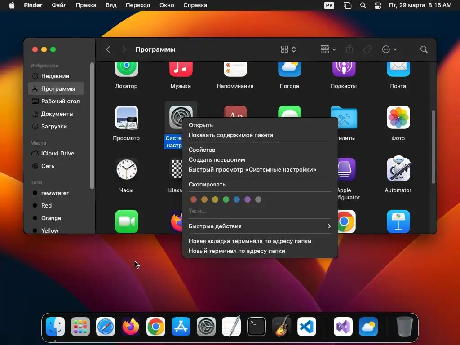Open the Файл menu
Screen dimensions: 460x345
[59, 5]
